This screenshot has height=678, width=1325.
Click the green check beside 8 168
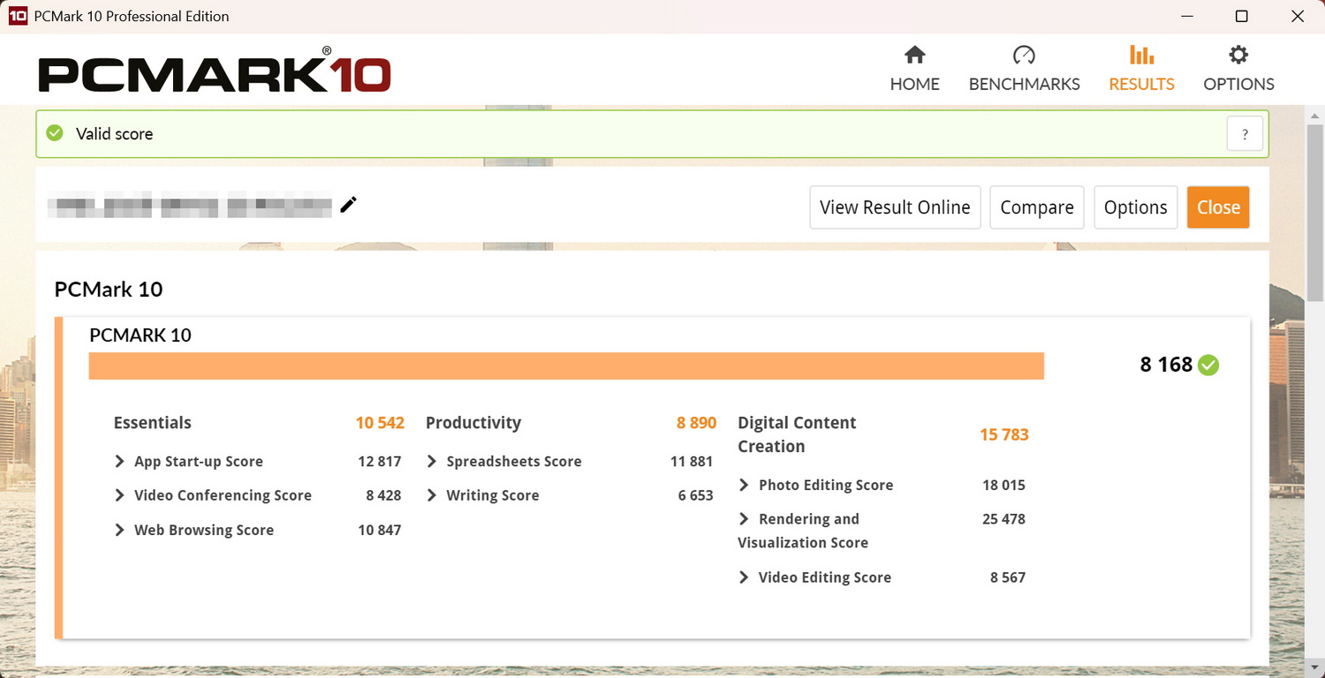1208,365
